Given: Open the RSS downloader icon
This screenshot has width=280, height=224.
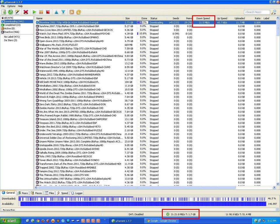Looking at the screenshot, I should pos(71,12).
